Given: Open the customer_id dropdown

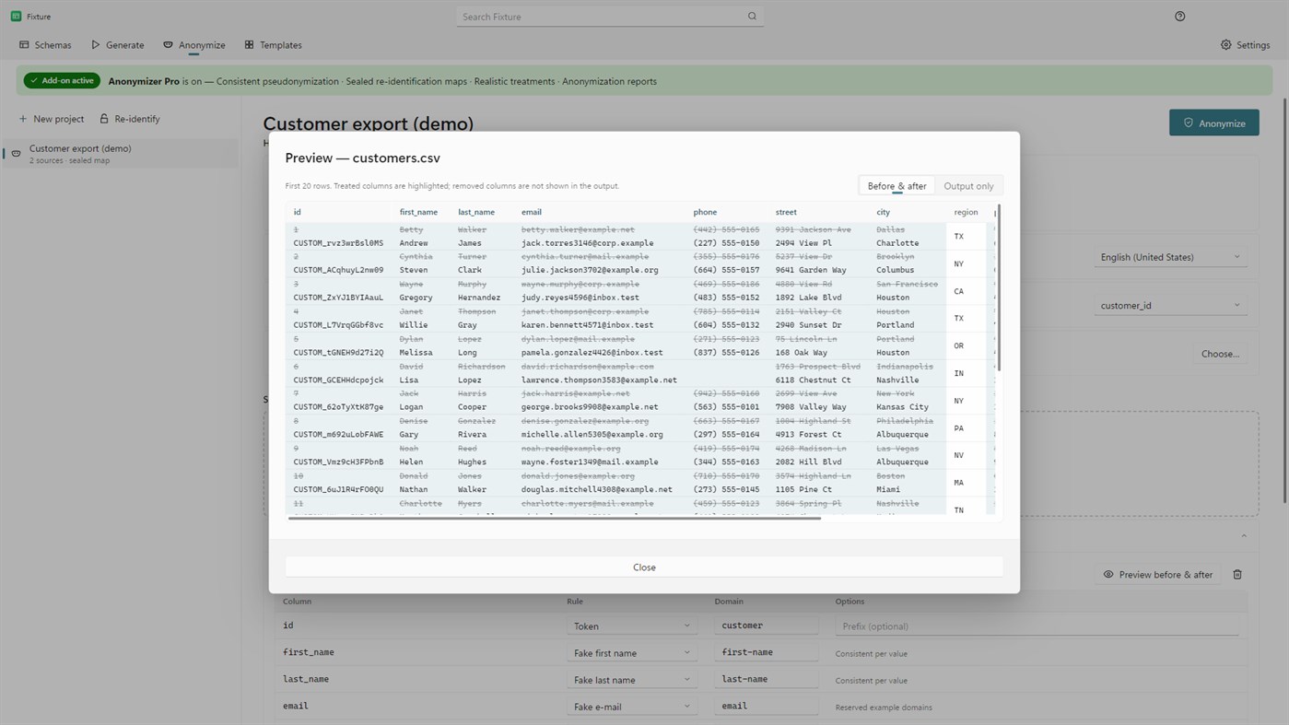Looking at the screenshot, I should (1170, 306).
